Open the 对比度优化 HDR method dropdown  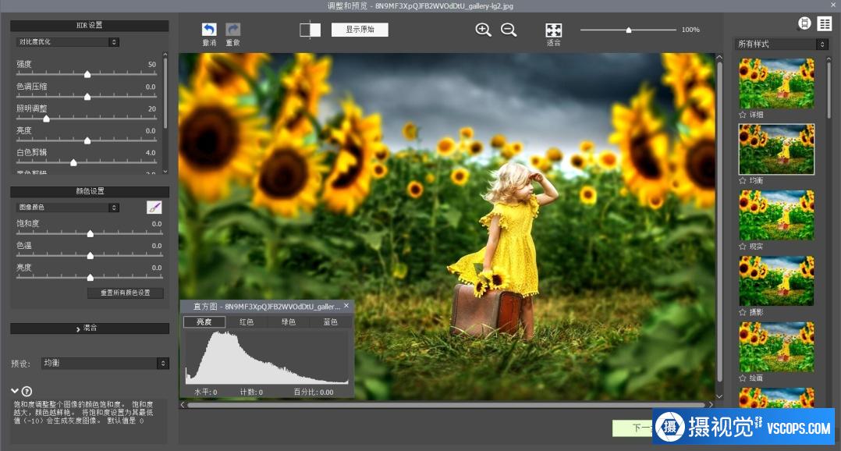point(68,42)
